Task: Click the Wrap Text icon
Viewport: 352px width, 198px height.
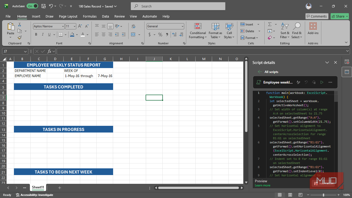Action: click(x=133, y=26)
